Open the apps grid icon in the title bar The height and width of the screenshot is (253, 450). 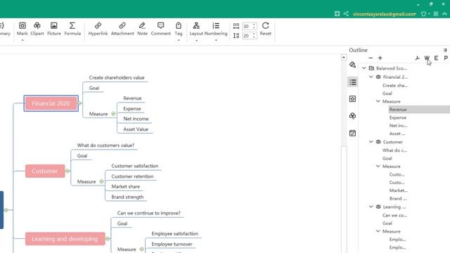(x=436, y=14)
